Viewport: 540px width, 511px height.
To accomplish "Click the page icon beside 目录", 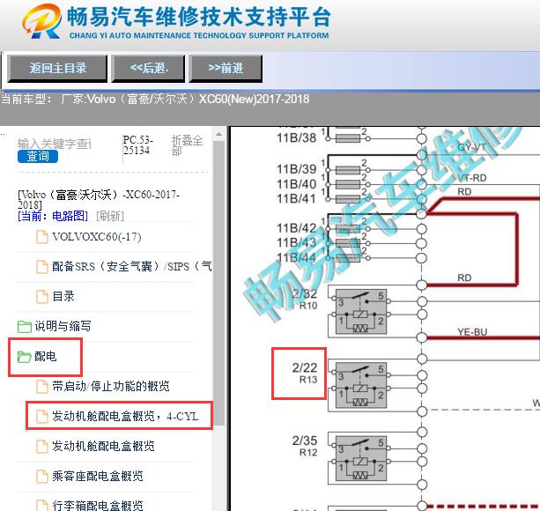I will [42, 297].
